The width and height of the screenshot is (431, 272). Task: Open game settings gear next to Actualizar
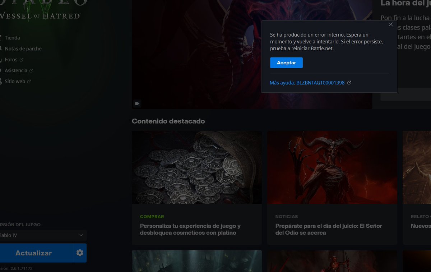click(80, 253)
